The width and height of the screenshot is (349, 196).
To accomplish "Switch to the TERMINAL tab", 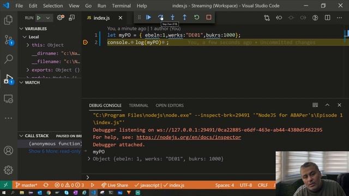I will tap(139, 106).
